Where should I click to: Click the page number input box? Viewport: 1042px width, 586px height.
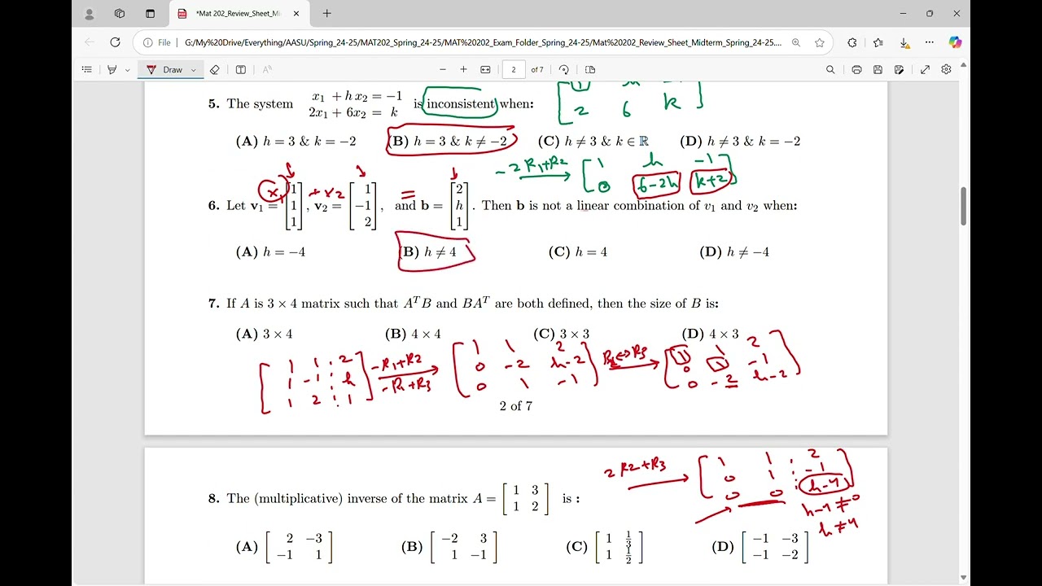tap(514, 70)
